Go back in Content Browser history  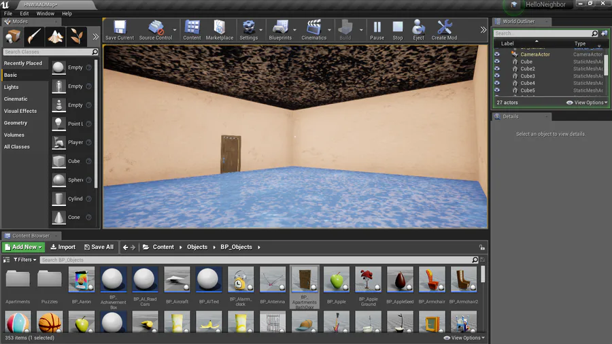125,247
